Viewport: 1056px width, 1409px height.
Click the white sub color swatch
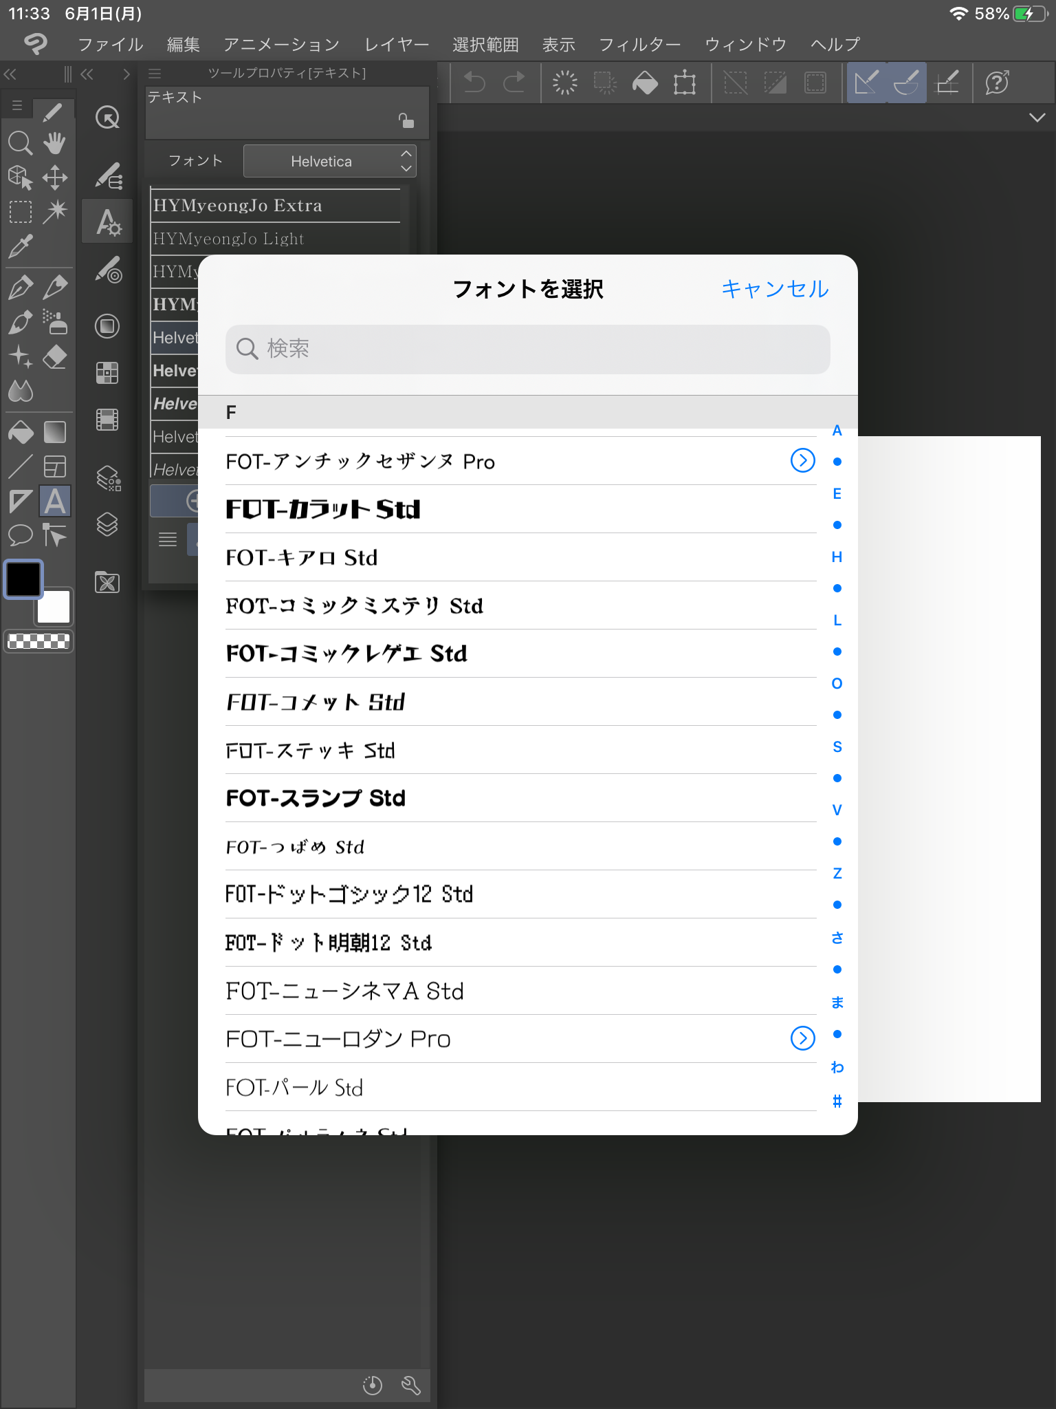pyautogui.click(x=55, y=607)
